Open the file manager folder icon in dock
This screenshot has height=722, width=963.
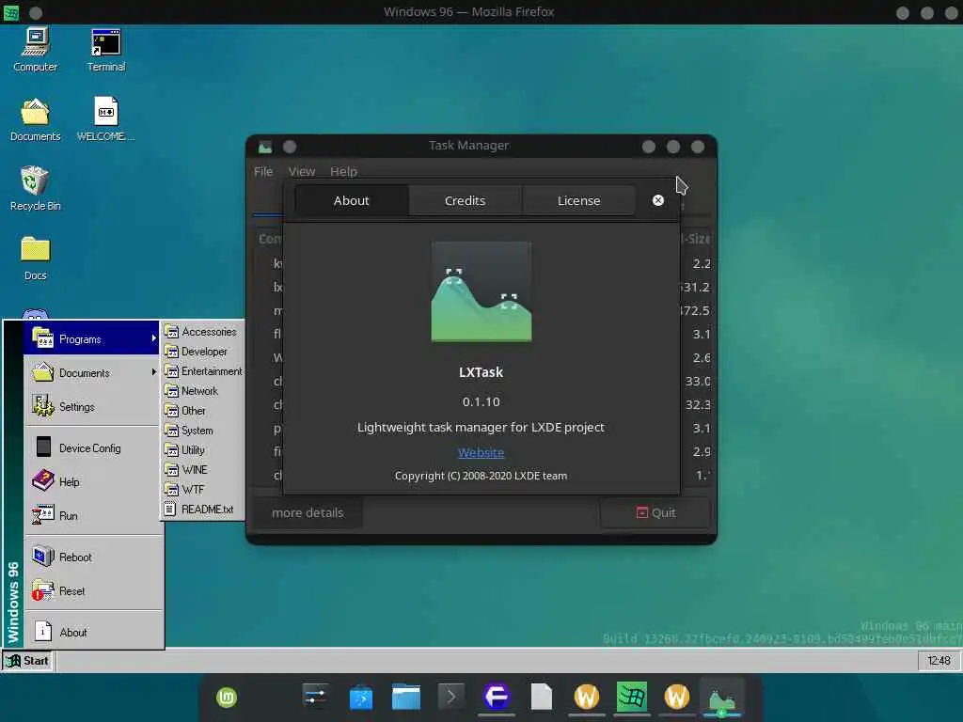(x=406, y=697)
